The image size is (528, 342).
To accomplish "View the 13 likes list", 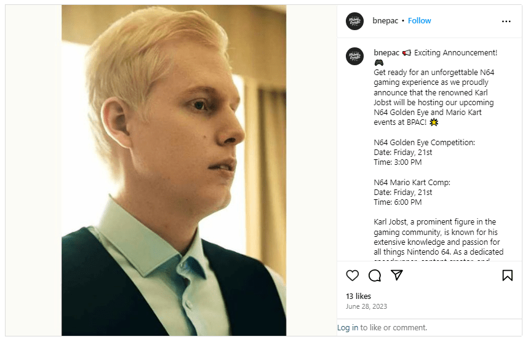I will [x=358, y=296].
